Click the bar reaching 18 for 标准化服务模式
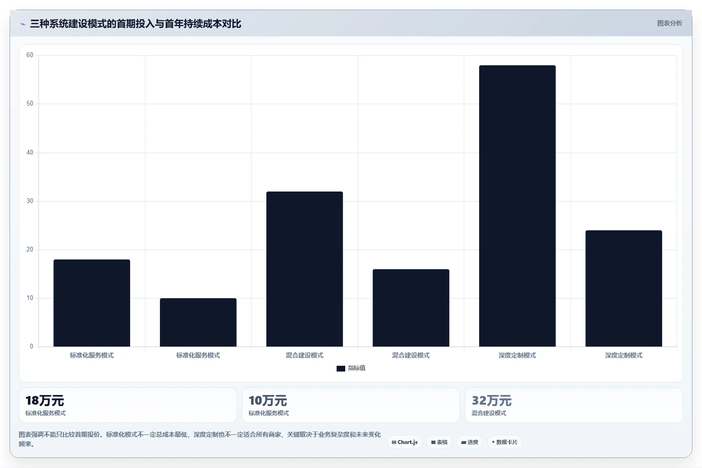Viewport: 702px width, 468px height. [x=92, y=303]
